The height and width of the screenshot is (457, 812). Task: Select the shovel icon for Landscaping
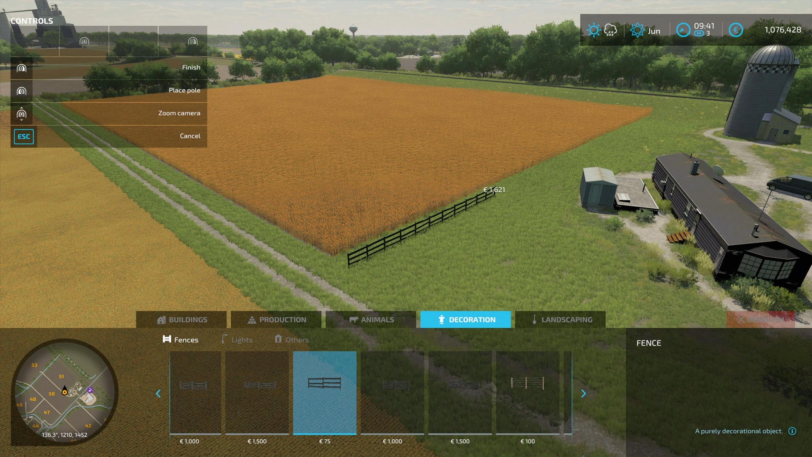534,320
